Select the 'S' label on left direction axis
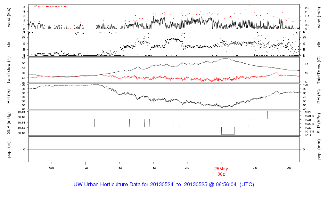 tap(24, 44)
